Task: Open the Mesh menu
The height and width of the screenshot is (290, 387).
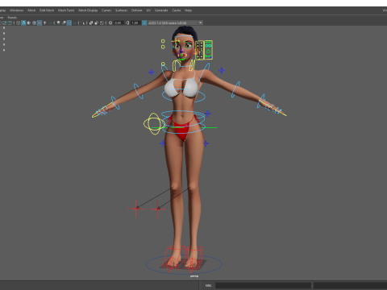Action: click(x=31, y=10)
